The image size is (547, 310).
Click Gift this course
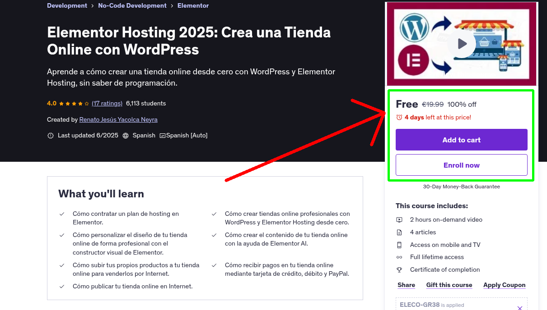[449, 285]
